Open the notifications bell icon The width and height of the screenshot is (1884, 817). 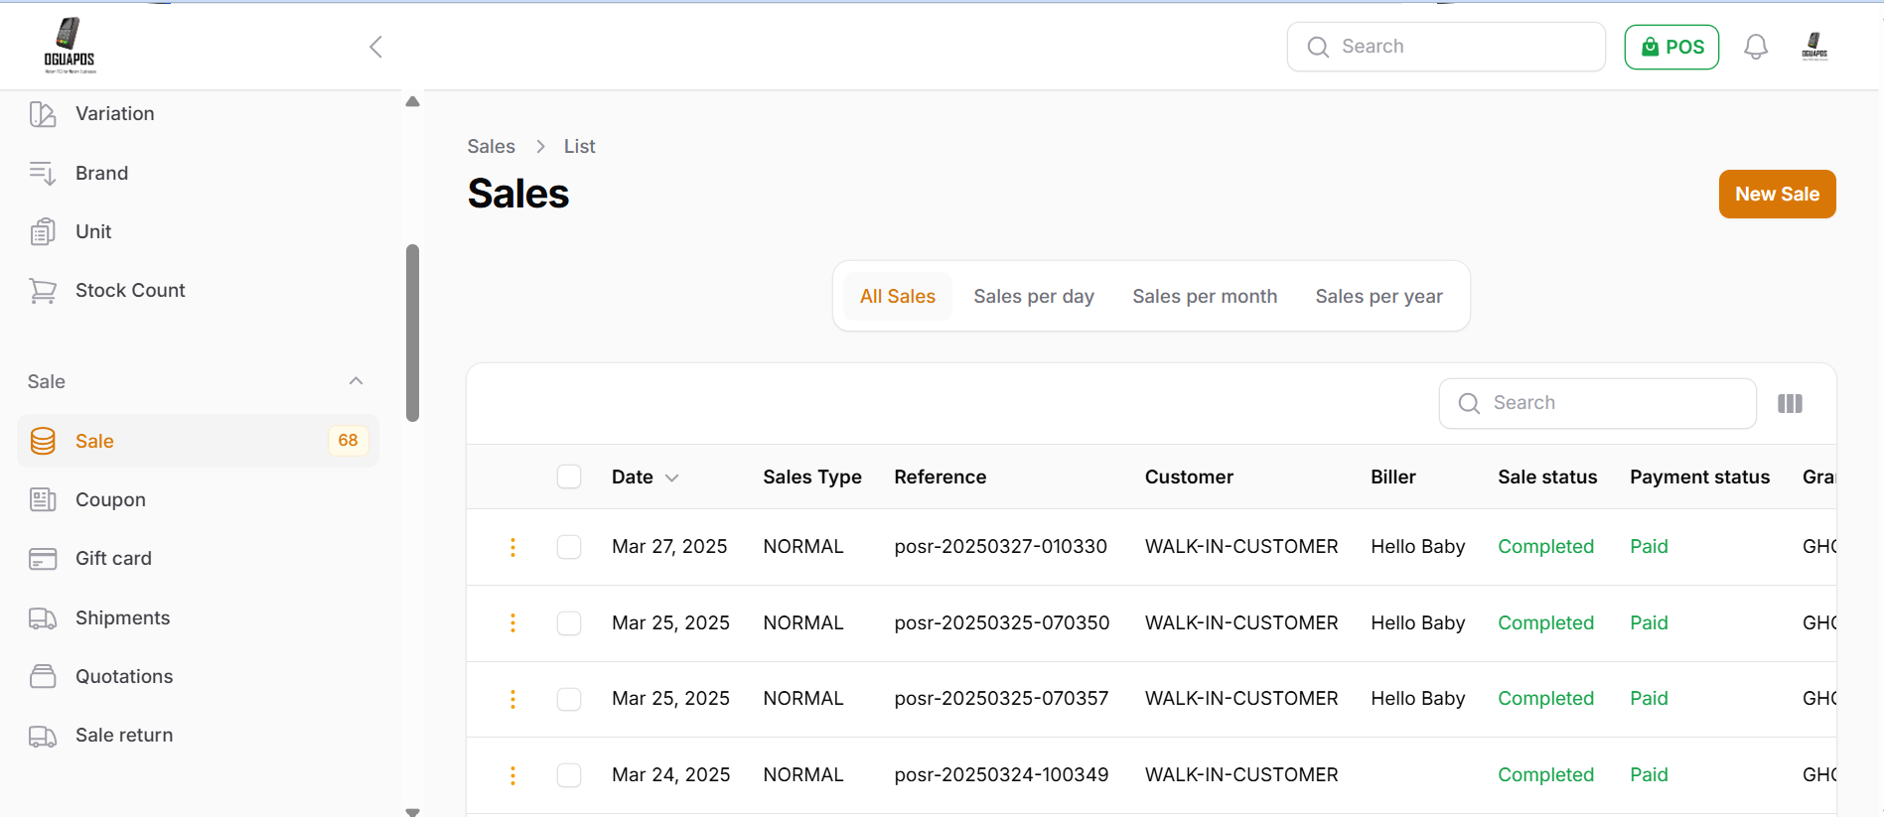click(1756, 47)
